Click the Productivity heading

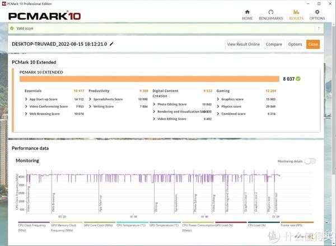[x=99, y=91]
